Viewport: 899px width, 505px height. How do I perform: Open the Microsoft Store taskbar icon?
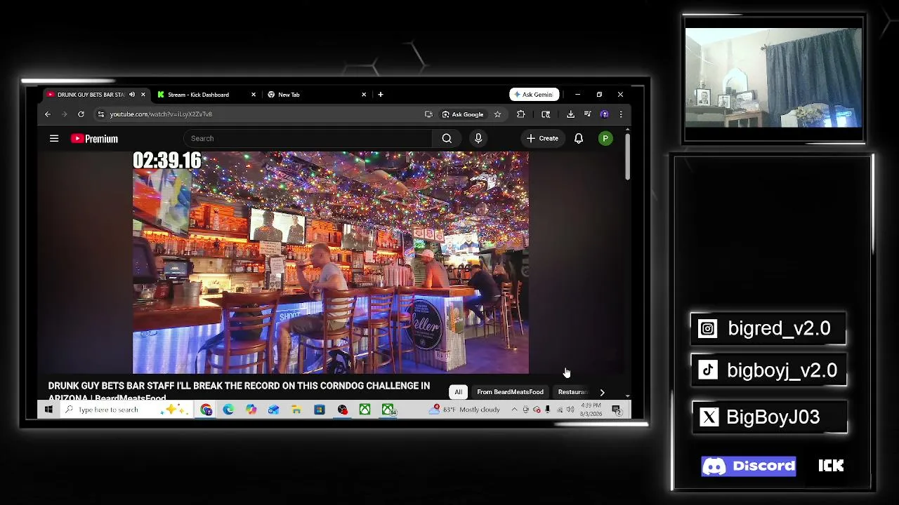319,410
